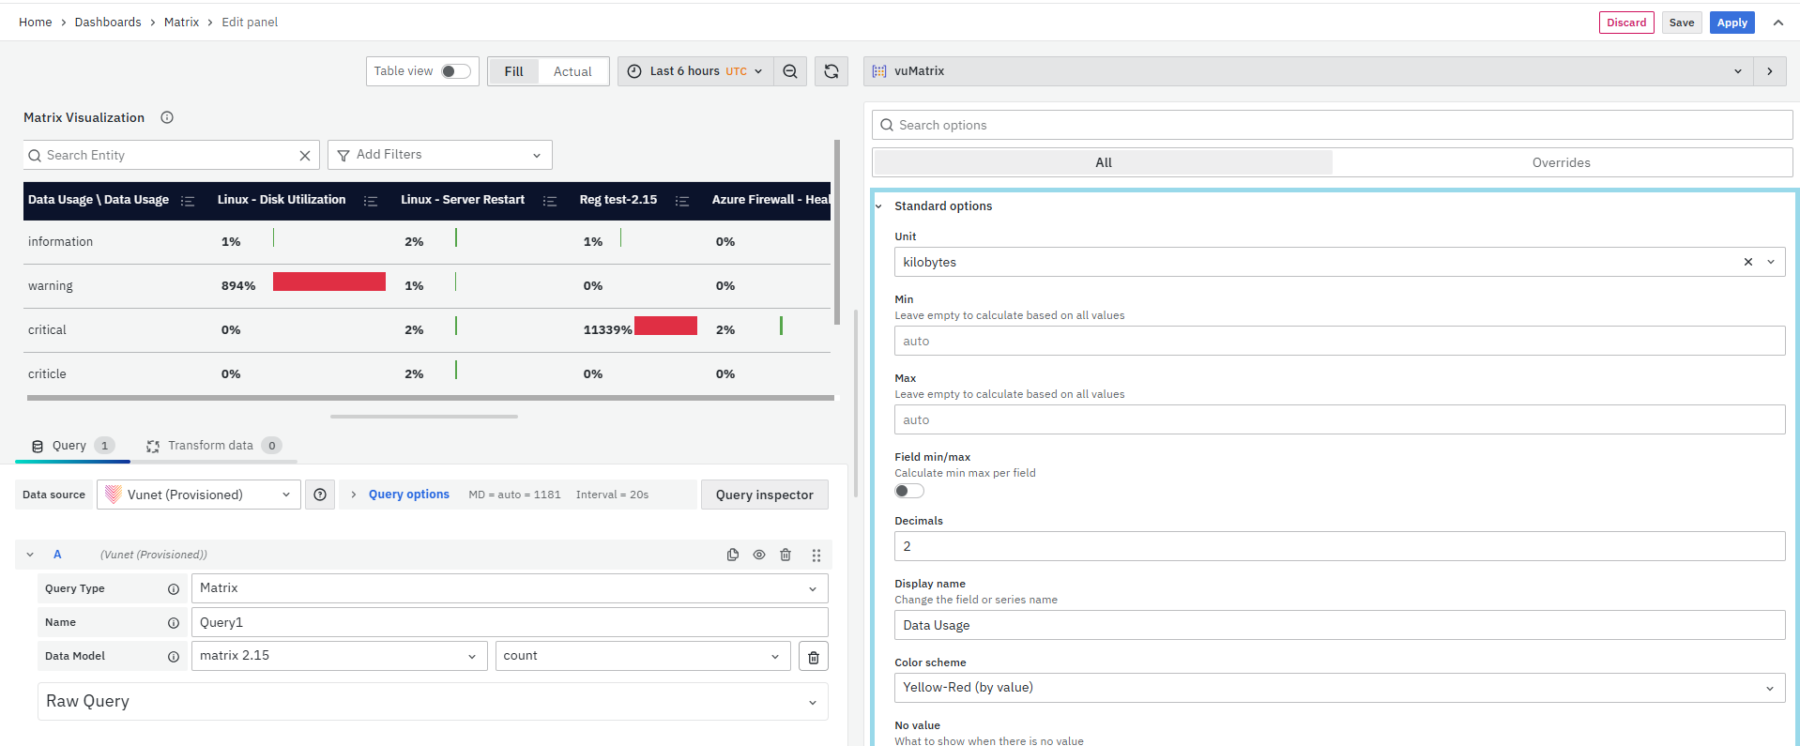Remove the data model with the trash button
Screen dimensions: 1800x746
(814, 657)
